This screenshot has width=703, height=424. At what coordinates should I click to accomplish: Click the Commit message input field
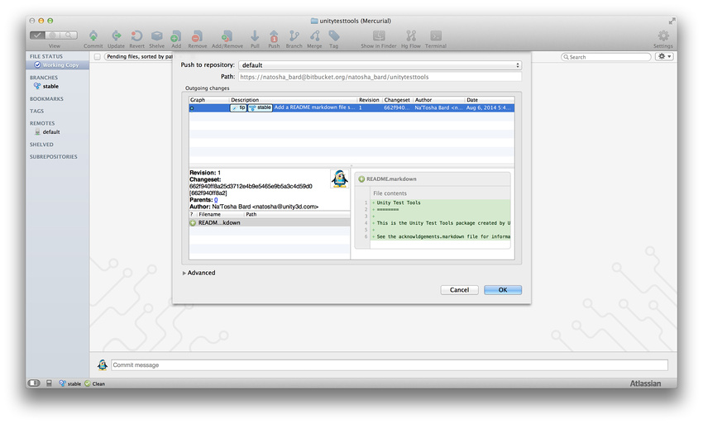[389, 364]
